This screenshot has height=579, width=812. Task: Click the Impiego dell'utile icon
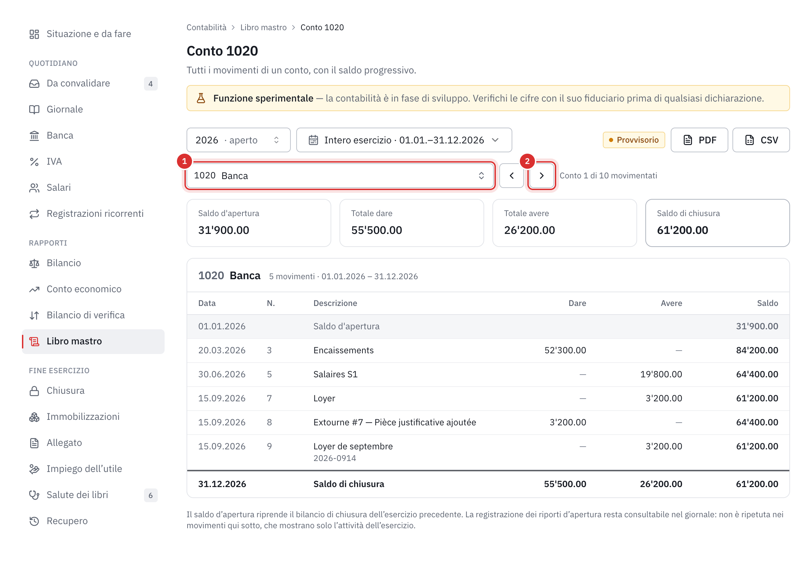[34, 470]
